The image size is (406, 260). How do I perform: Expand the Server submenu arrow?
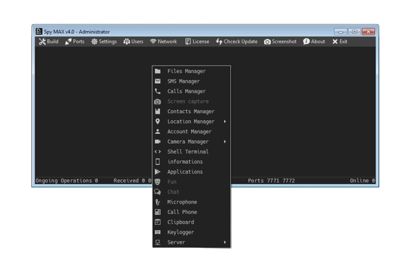pos(225,242)
